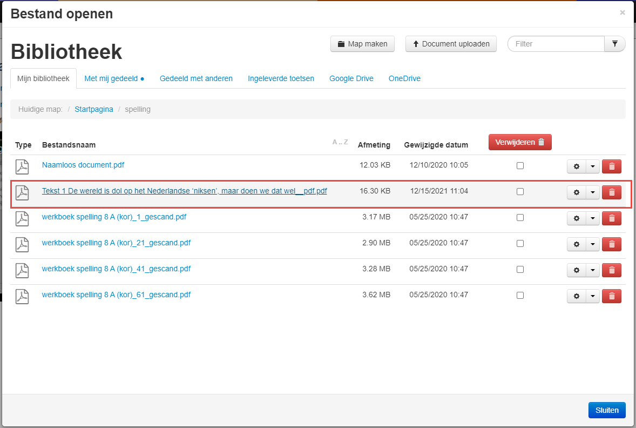Screen dimensions: 636x428
Task: Click PDF icon of werkboek spelling 8 A (kor)_1_gescand.pdf
Action: coord(22,218)
